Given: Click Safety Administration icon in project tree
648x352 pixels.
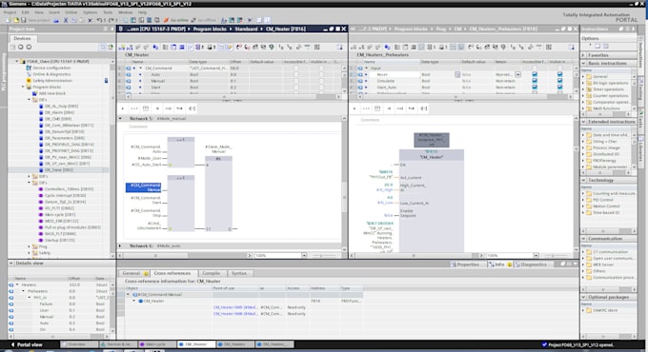Looking at the screenshot, I should click(29, 81).
